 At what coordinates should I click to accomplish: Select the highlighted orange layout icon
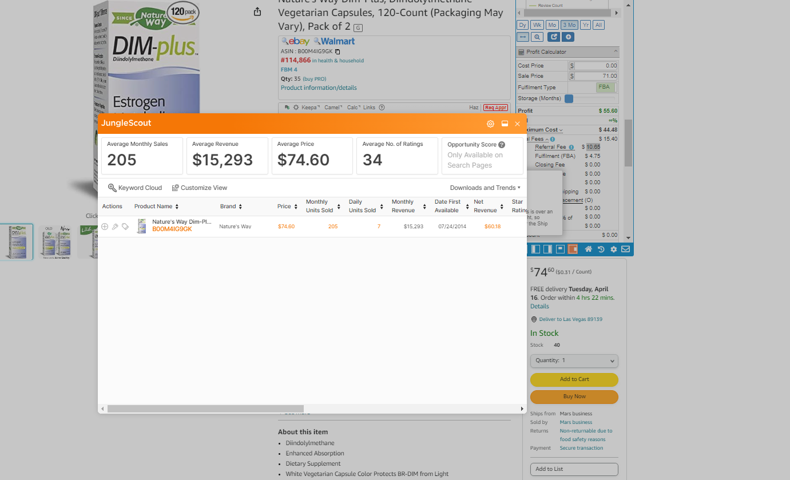pyautogui.click(x=572, y=249)
